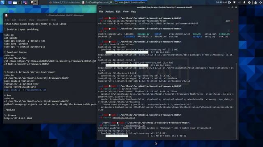Open the Edit menu in the terminal
Image resolution: width=263 pixels, height=147 pixels.
point(118,12)
